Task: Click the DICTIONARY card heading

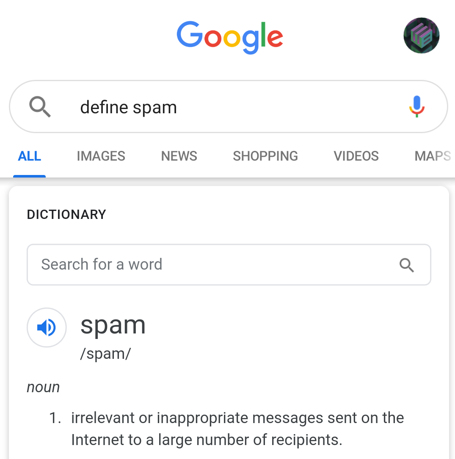Action: [66, 215]
